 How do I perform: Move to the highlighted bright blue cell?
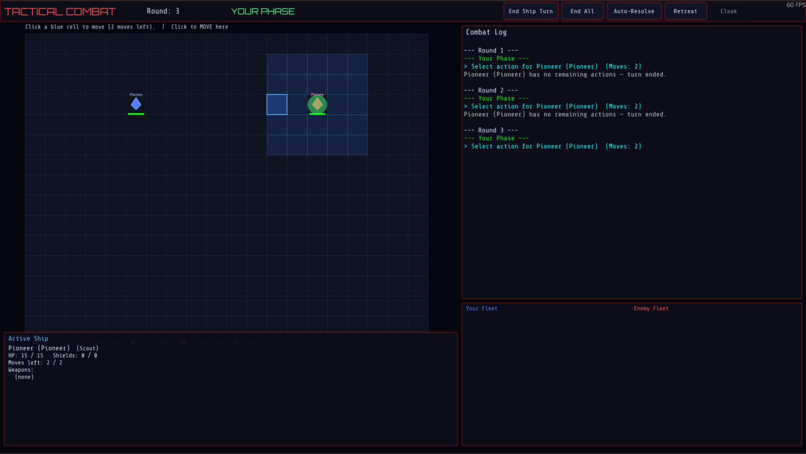click(x=277, y=105)
